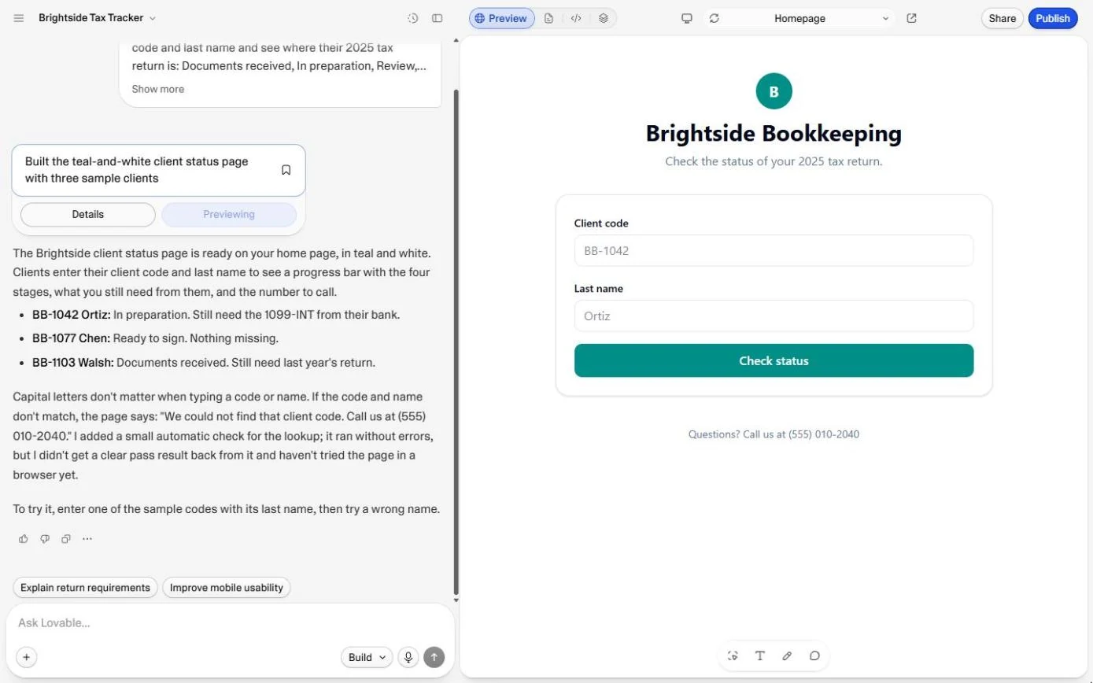Open the preview in a new tab icon
Screen dimensions: 1093x683
[911, 18]
